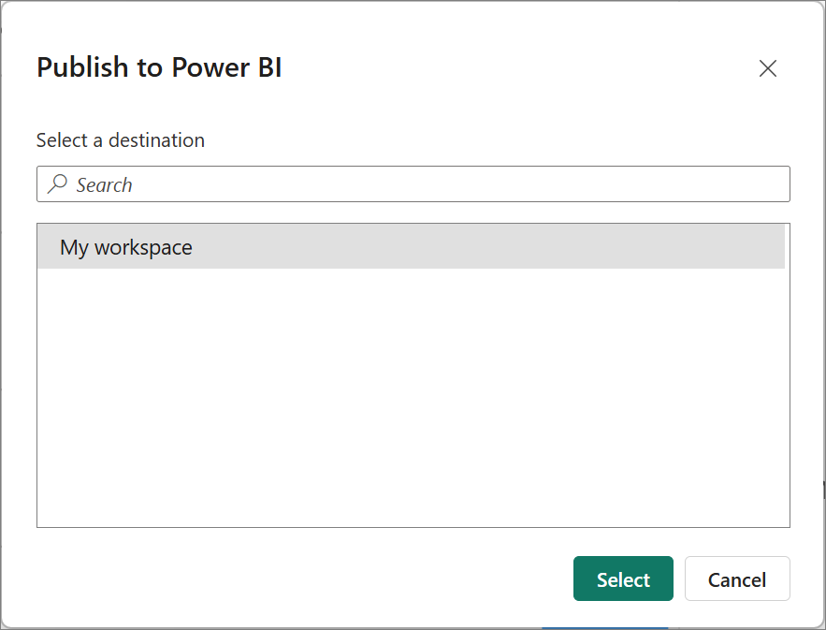Click the magnifying glass search icon

click(57, 184)
